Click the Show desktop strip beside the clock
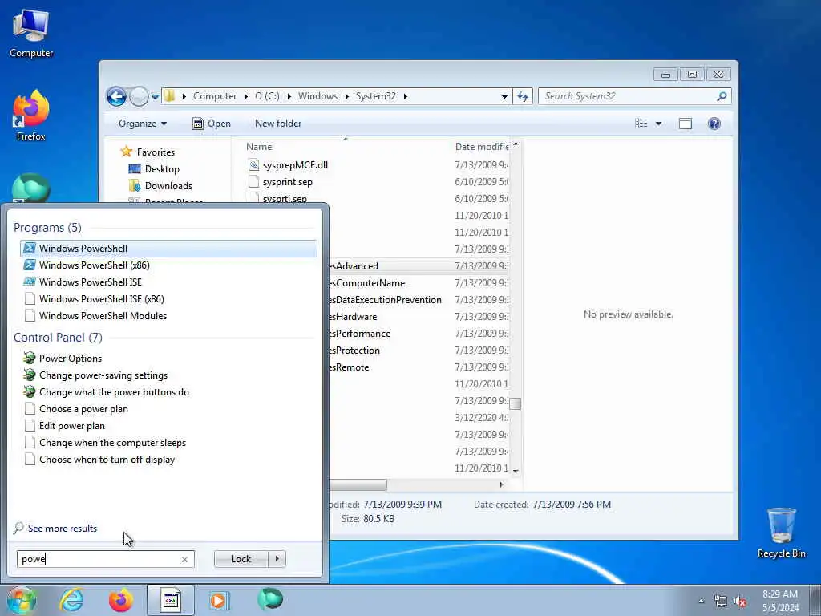The height and width of the screenshot is (616, 821). [815, 601]
